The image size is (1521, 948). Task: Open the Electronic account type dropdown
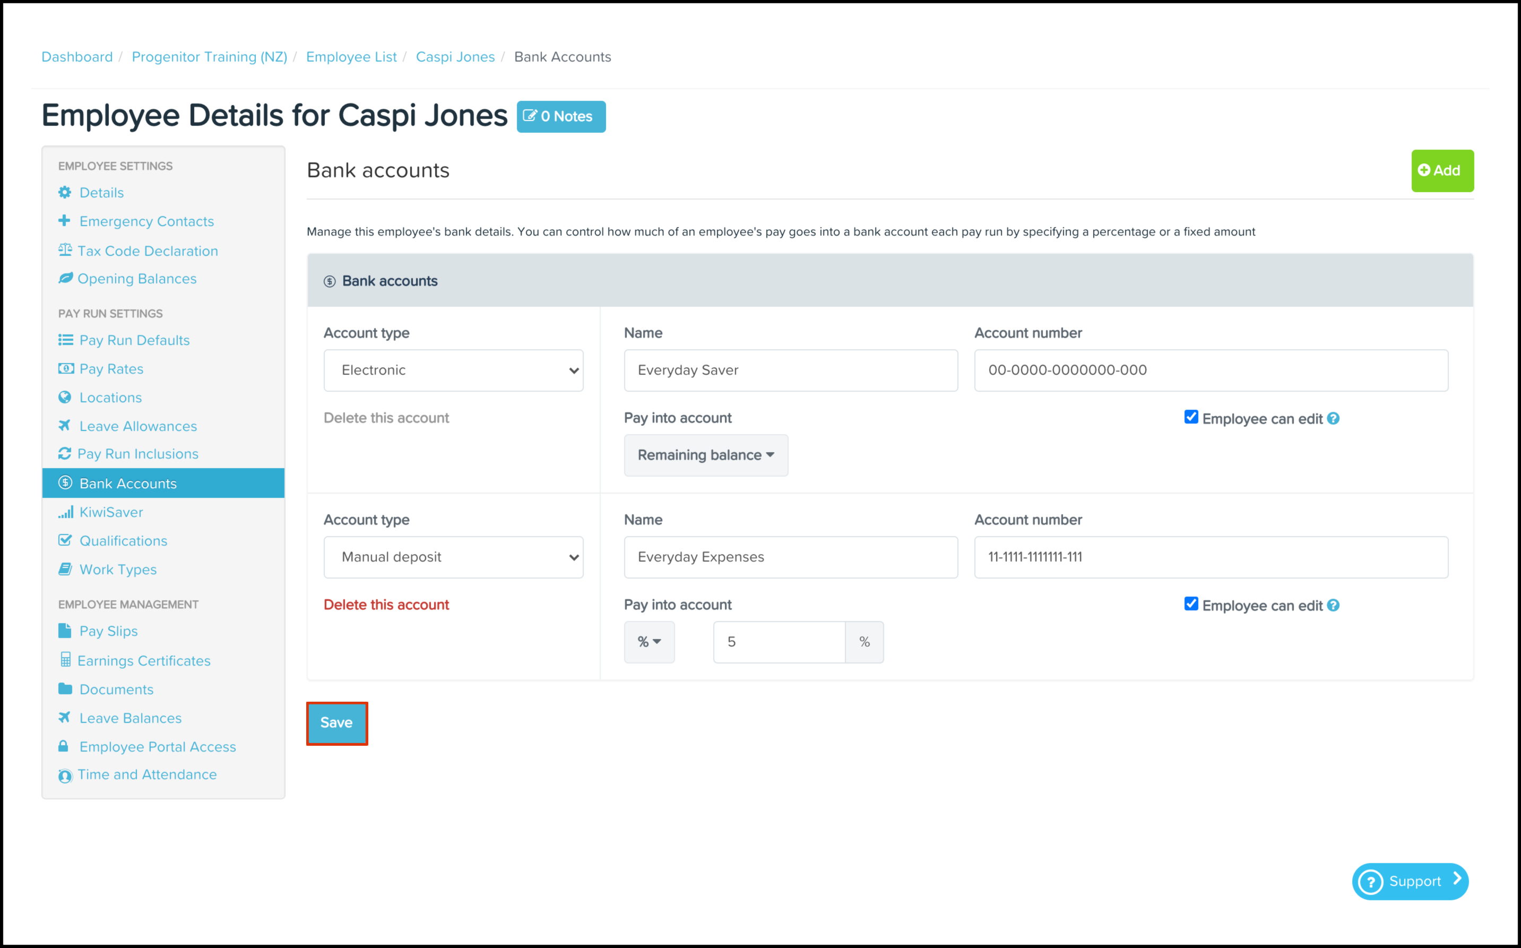pos(453,370)
